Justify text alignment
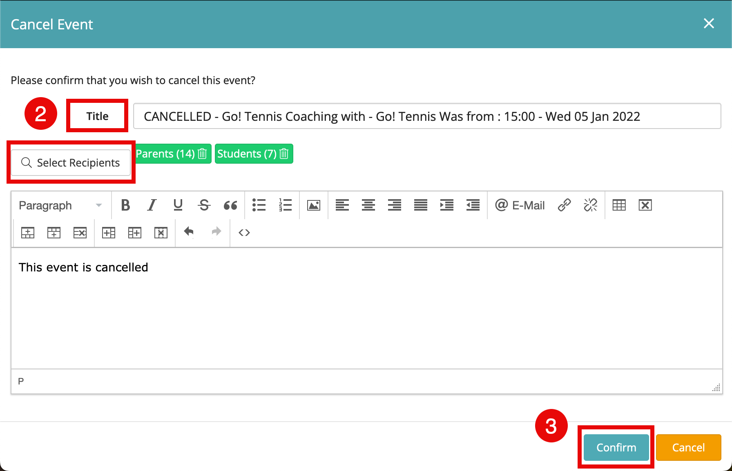Image resolution: width=732 pixels, height=471 pixels. click(x=421, y=205)
